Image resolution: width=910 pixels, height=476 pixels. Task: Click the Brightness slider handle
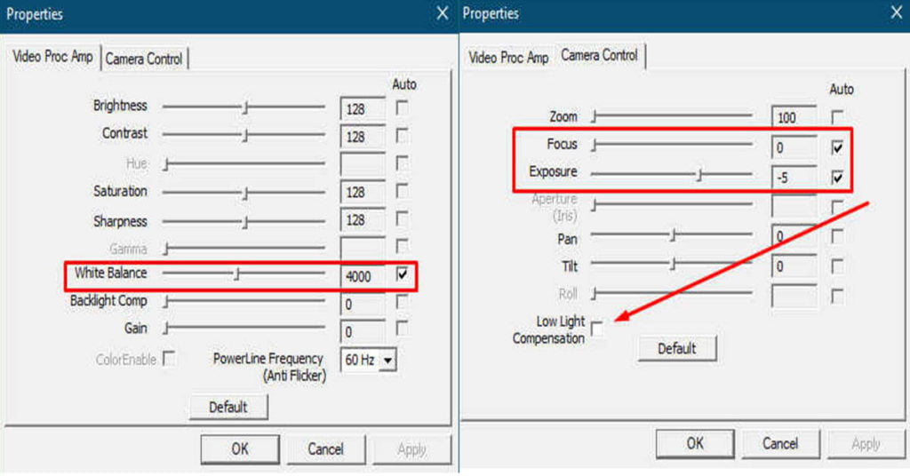[x=245, y=107]
